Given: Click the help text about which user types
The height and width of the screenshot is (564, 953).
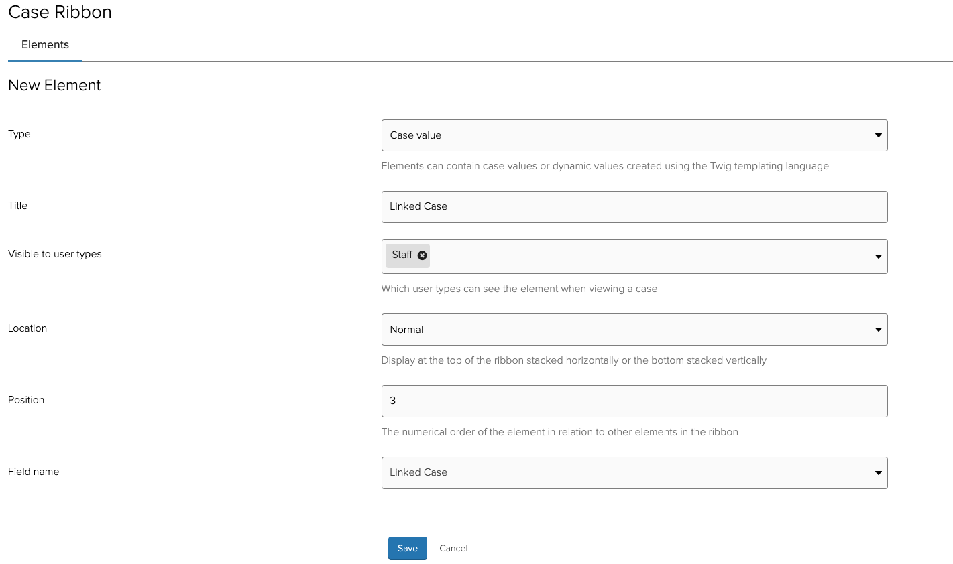Looking at the screenshot, I should tap(519, 289).
